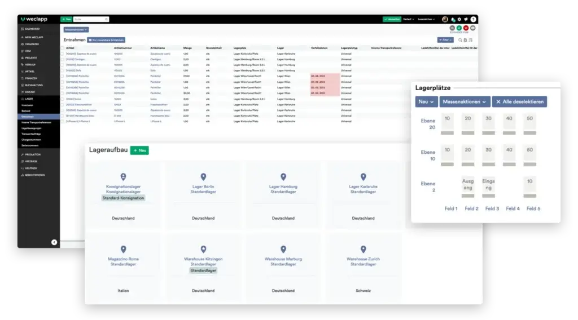Collapse the sidebar with the arrow icon
Image resolution: width=578 pixels, height=320 pixels.
point(54,242)
